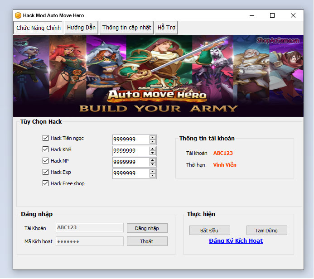This screenshot has width=314, height=279.
Task: Toggle Hack Exp checkbox
Action: point(45,172)
